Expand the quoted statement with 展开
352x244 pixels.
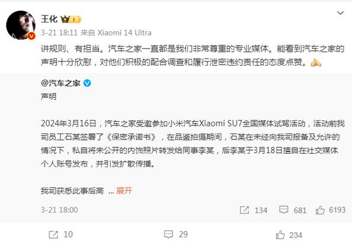[124, 191]
